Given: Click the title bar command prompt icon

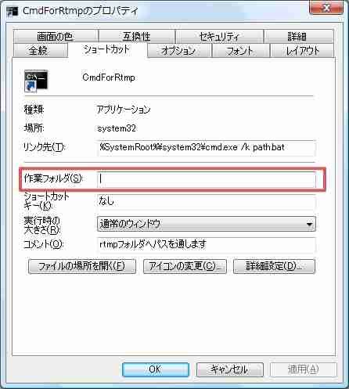Looking at the screenshot, I should point(13,12).
